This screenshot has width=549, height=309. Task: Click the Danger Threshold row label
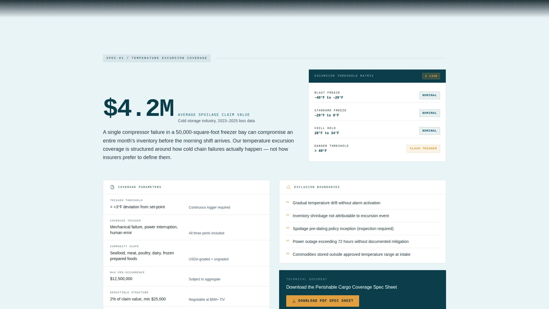331,146
